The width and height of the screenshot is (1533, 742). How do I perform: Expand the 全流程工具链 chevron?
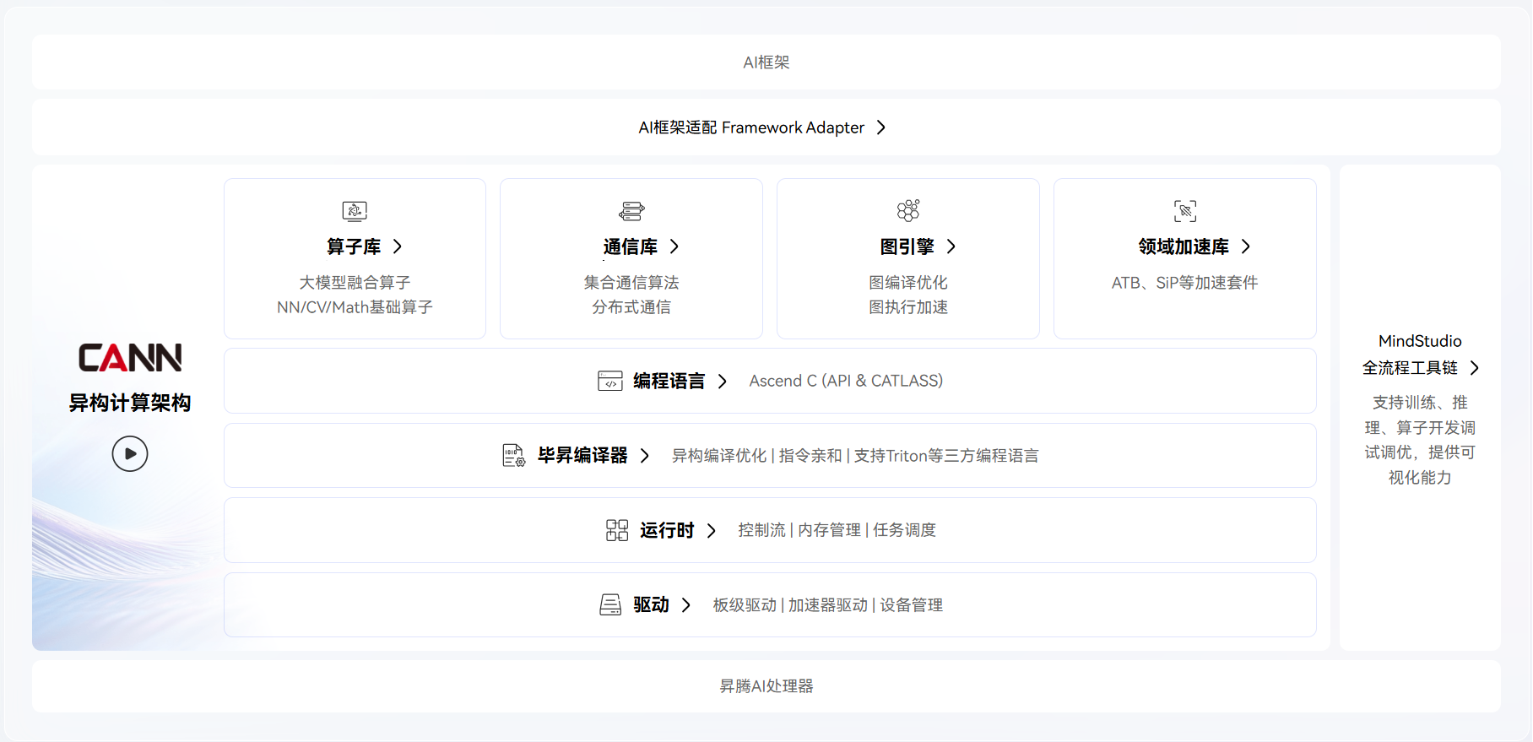click(1475, 368)
